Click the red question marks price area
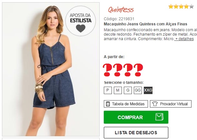197x140 pixels. pos(123,70)
